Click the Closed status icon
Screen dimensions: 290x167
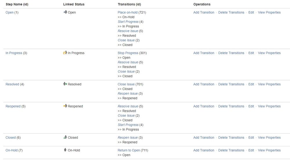pyautogui.click(x=65, y=137)
